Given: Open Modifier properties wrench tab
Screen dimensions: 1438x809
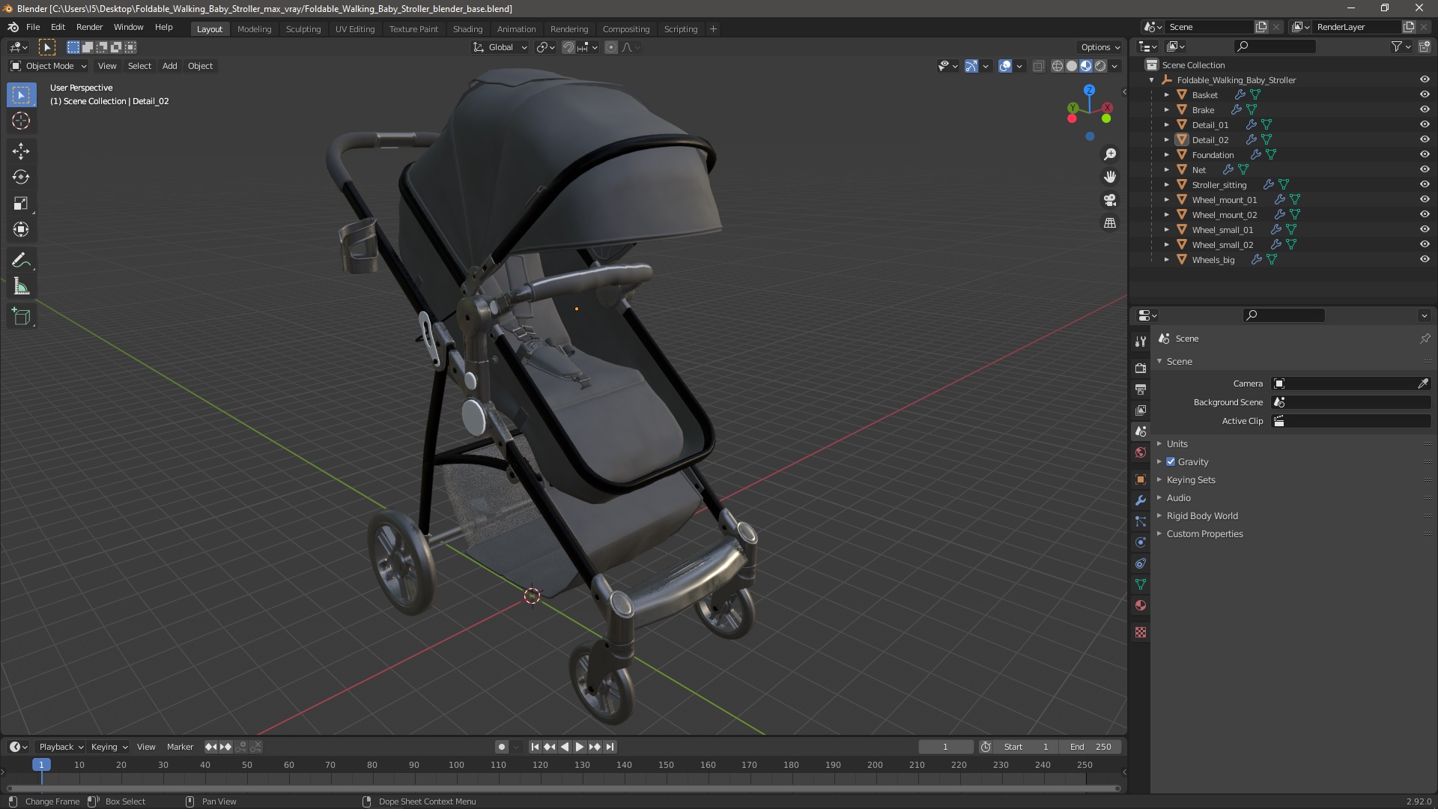Looking at the screenshot, I should point(1141,500).
